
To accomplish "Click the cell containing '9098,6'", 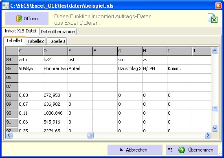I will coord(31,69).
